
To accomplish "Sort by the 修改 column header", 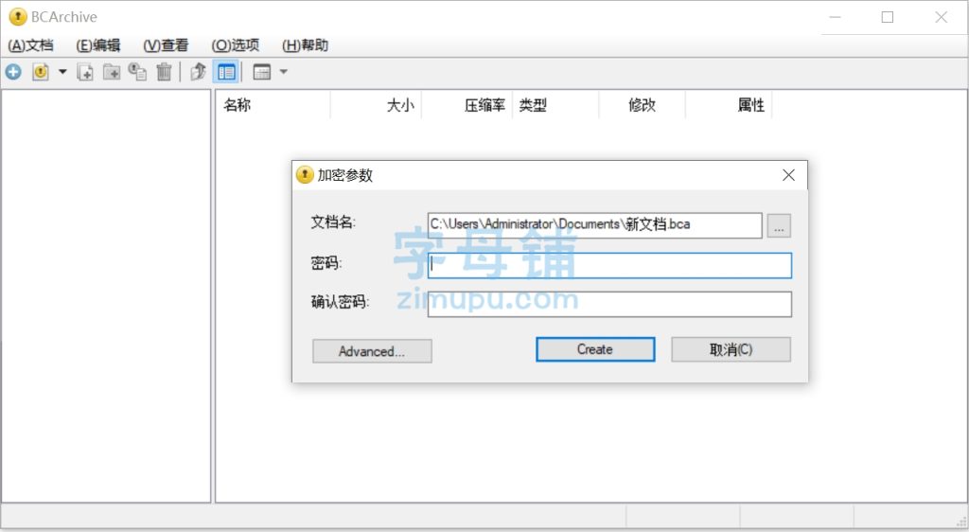I will [x=642, y=105].
